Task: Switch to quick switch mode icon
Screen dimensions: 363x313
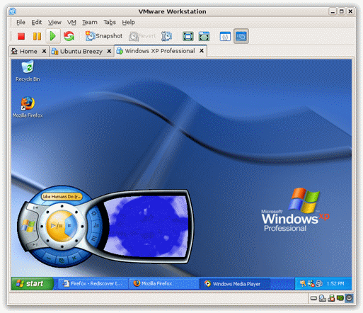Action: pos(204,36)
